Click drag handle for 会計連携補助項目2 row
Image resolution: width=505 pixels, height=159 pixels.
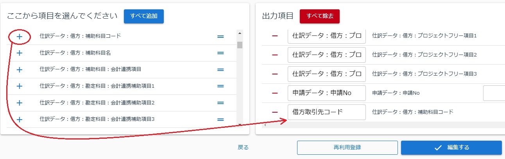tap(220, 103)
